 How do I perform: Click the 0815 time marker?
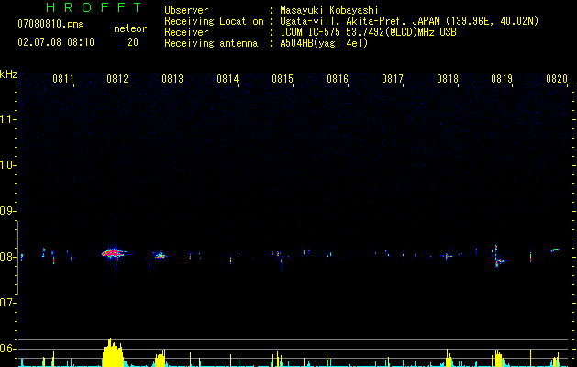283,78
